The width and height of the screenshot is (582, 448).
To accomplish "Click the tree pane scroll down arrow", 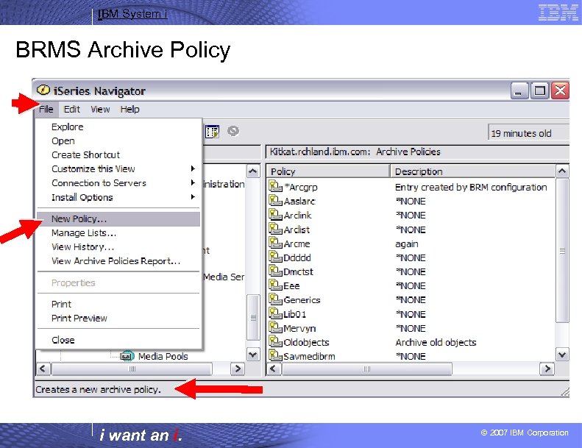I will pyautogui.click(x=253, y=355).
